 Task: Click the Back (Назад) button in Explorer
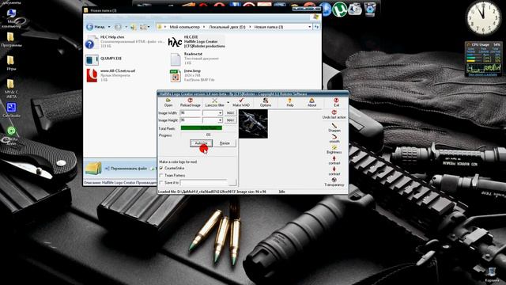(96, 27)
